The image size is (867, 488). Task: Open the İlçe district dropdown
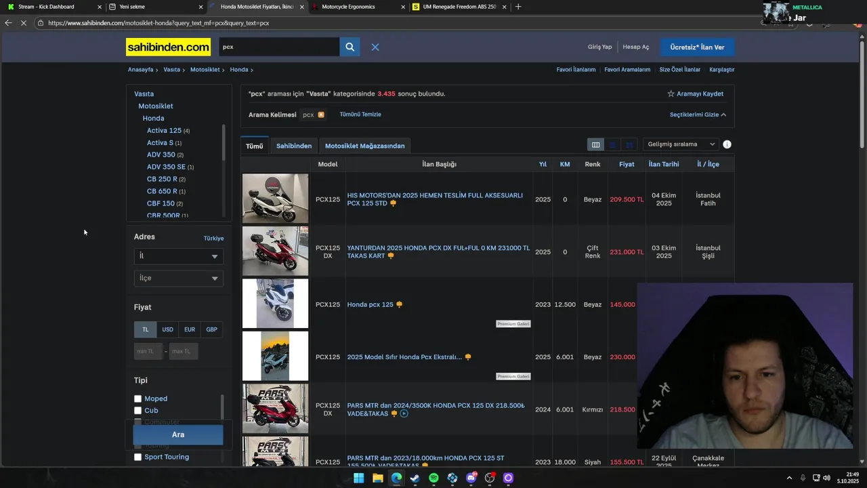click(x=178, y=278)
